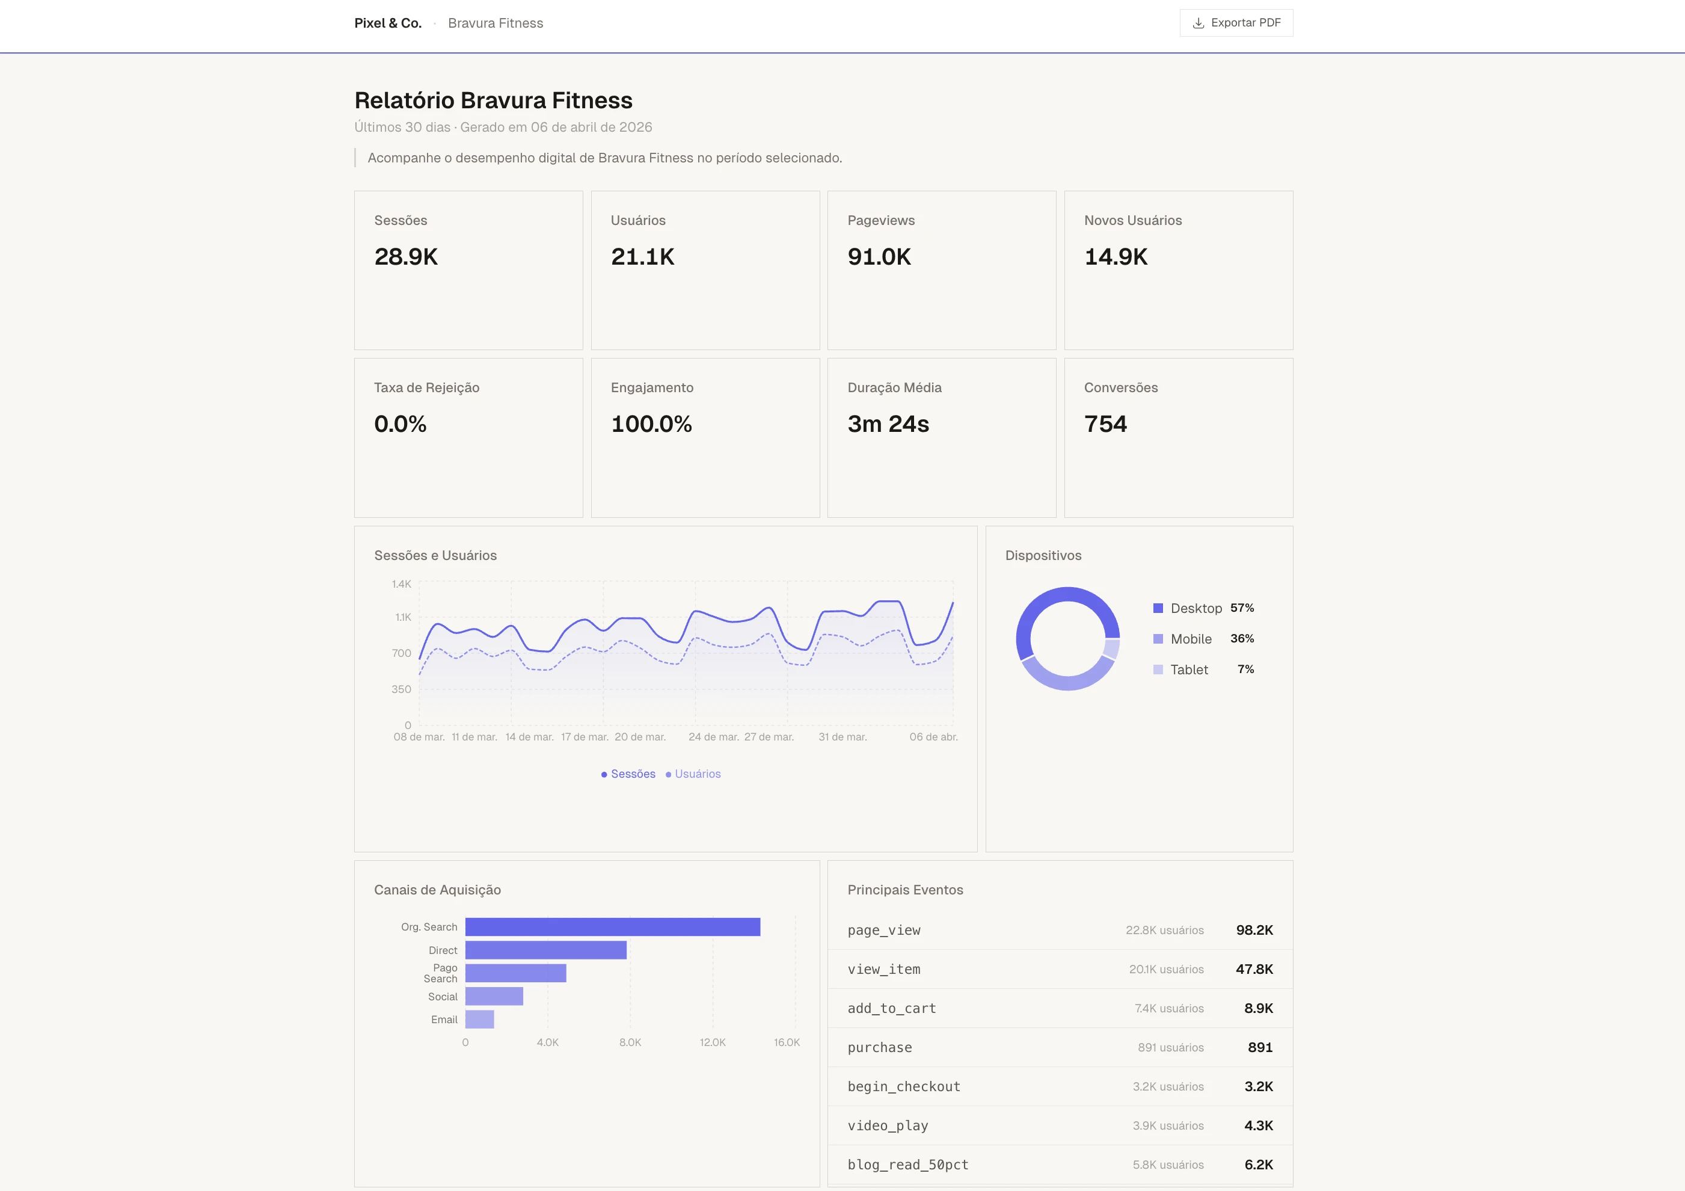Toggle the Usuários legend series

coord(693,774)
